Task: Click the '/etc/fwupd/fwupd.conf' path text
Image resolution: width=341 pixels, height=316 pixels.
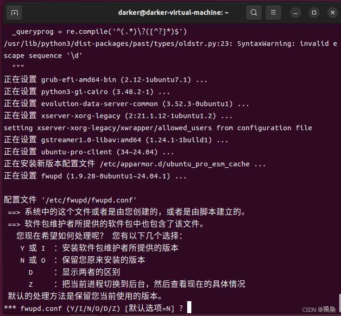Action: coord(89,200)
